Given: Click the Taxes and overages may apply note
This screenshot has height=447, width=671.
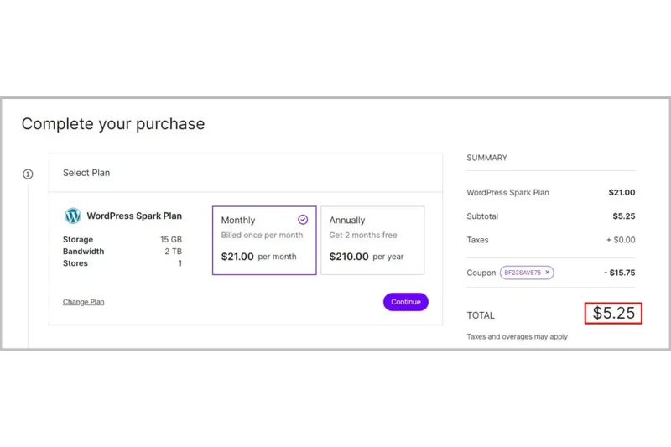Looking at the screenshot, I should click(x=517, y=337).
